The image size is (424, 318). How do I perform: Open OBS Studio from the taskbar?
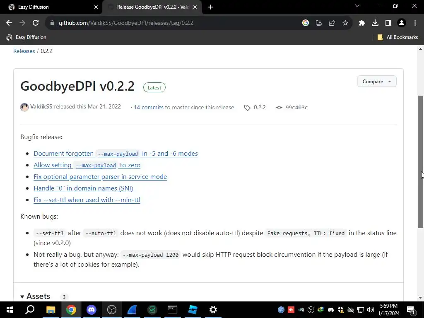(x=112, y=310)
